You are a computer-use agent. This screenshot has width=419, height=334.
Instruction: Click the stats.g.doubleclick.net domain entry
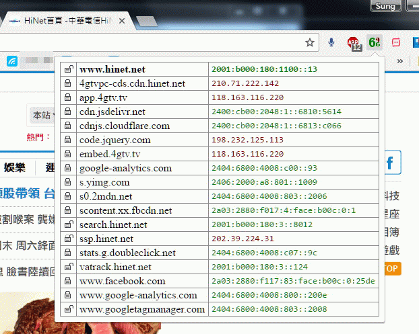coord(127,253)
